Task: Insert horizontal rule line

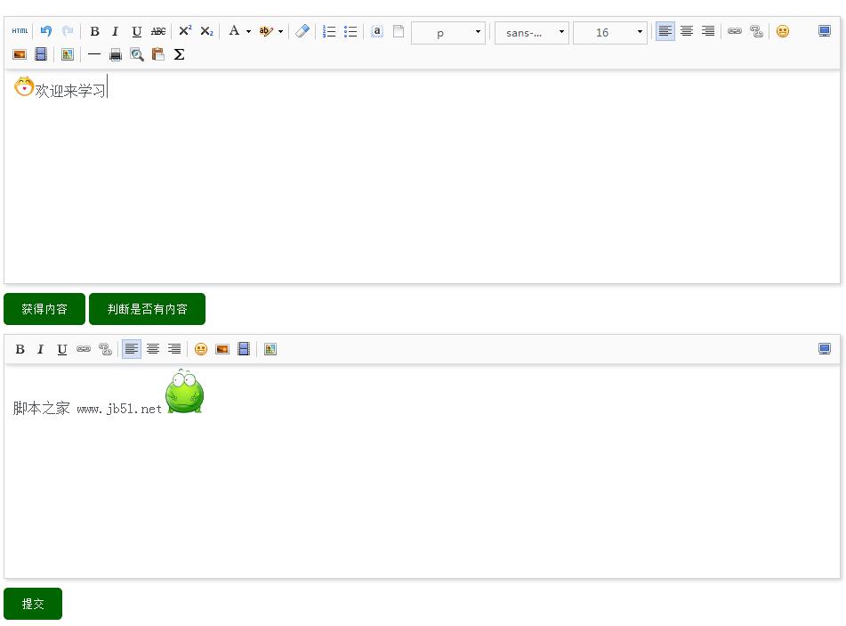Action: pos(94,54)
